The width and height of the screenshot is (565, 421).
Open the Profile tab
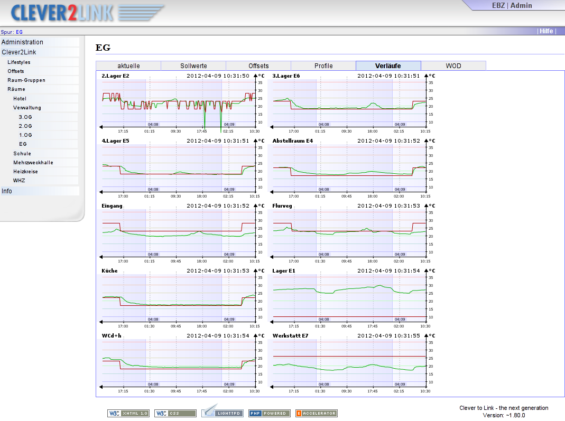tap(323, 66)
